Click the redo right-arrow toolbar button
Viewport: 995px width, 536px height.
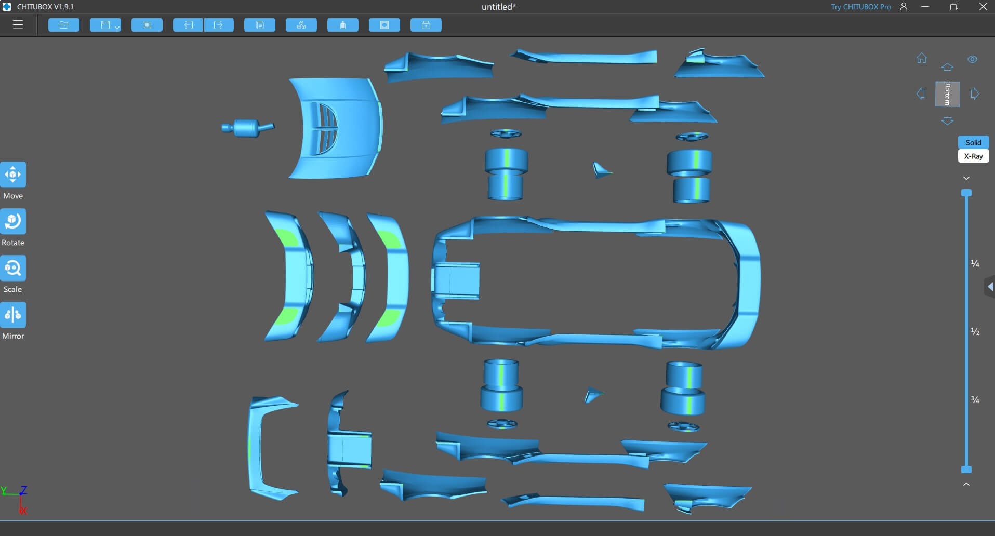coord(218,25)
